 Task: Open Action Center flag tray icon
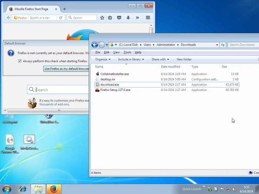(222, 189)
